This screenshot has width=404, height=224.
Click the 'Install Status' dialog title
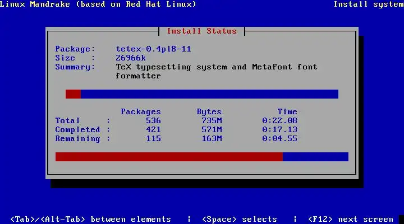202,31
